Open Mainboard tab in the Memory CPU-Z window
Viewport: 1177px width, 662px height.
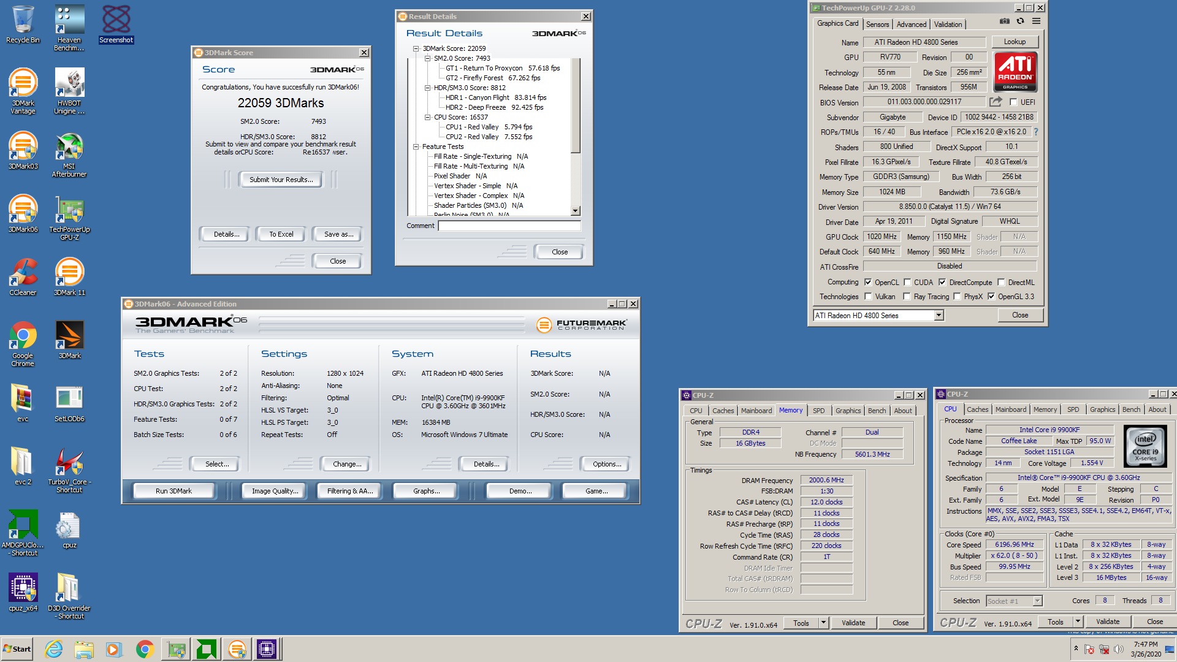coord(756,411)
